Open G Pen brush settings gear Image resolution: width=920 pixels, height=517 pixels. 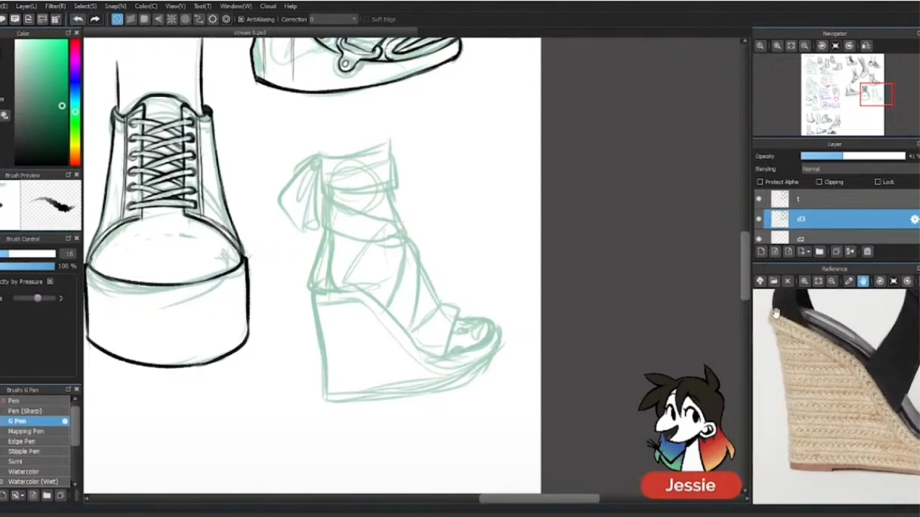pyautogui.click(x=65, y=421)
